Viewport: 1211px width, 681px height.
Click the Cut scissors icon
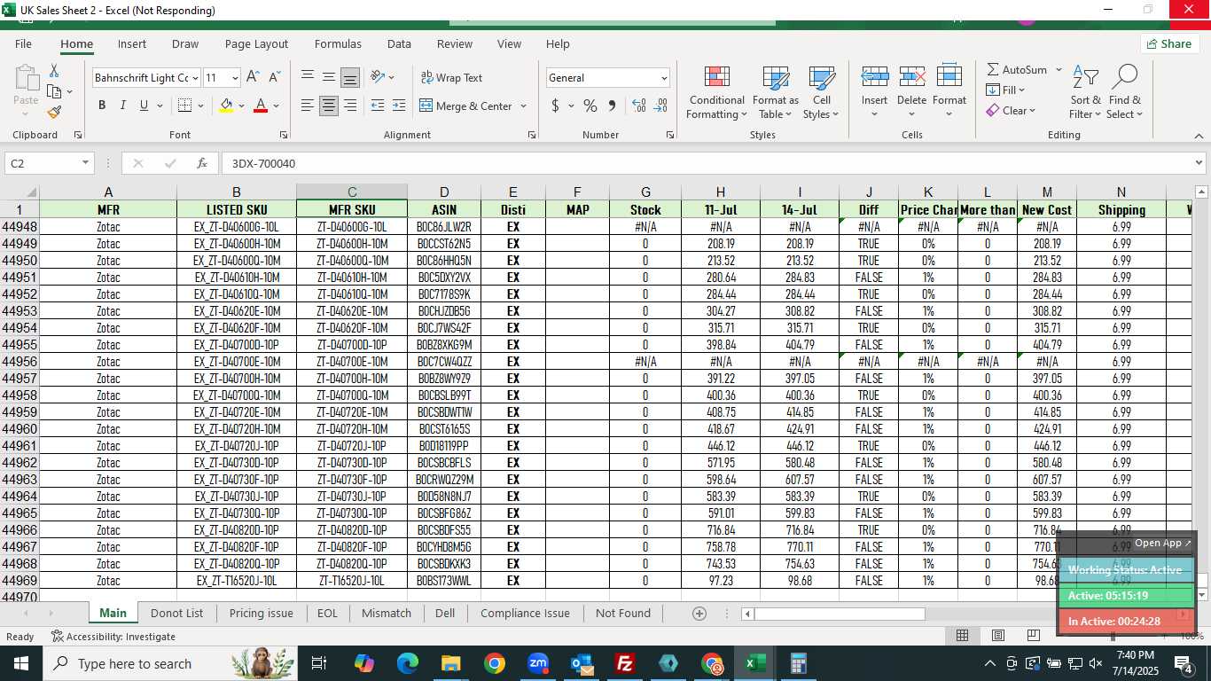click(54, 71)
